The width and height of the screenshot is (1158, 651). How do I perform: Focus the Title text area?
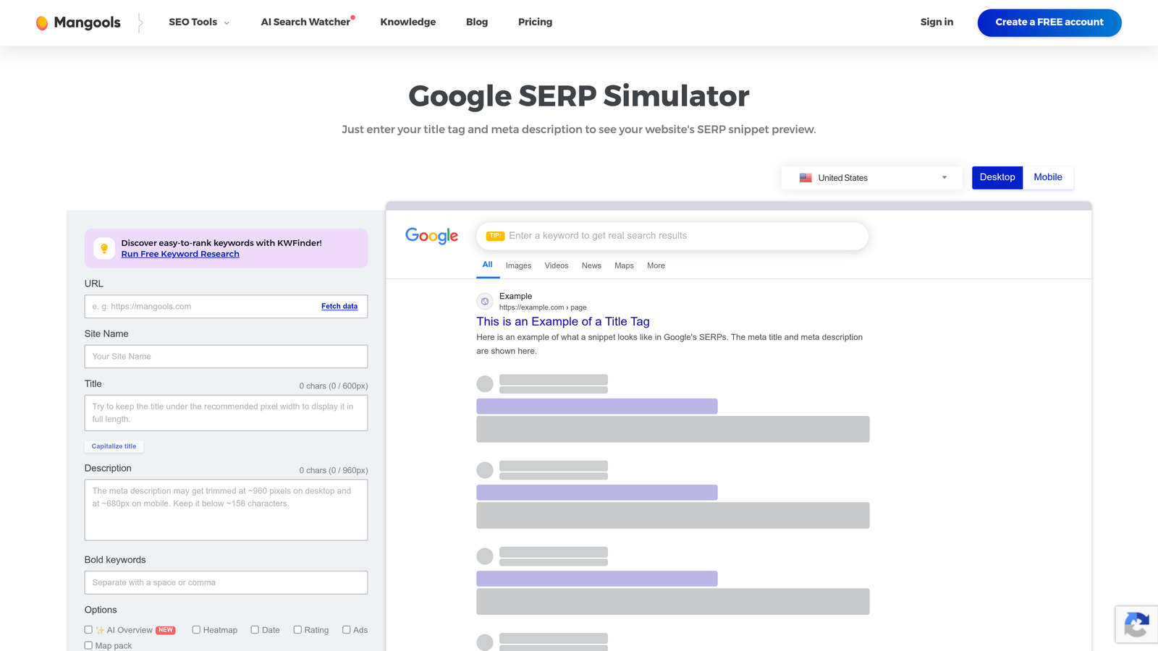(x=226, y=413)
